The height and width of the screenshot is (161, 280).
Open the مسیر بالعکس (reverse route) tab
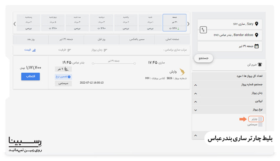[137, 39]
